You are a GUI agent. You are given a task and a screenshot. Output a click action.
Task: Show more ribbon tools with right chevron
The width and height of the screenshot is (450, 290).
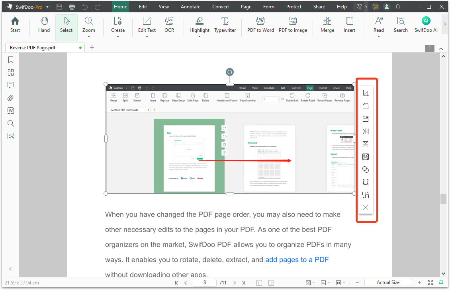[x=445, y=24]
